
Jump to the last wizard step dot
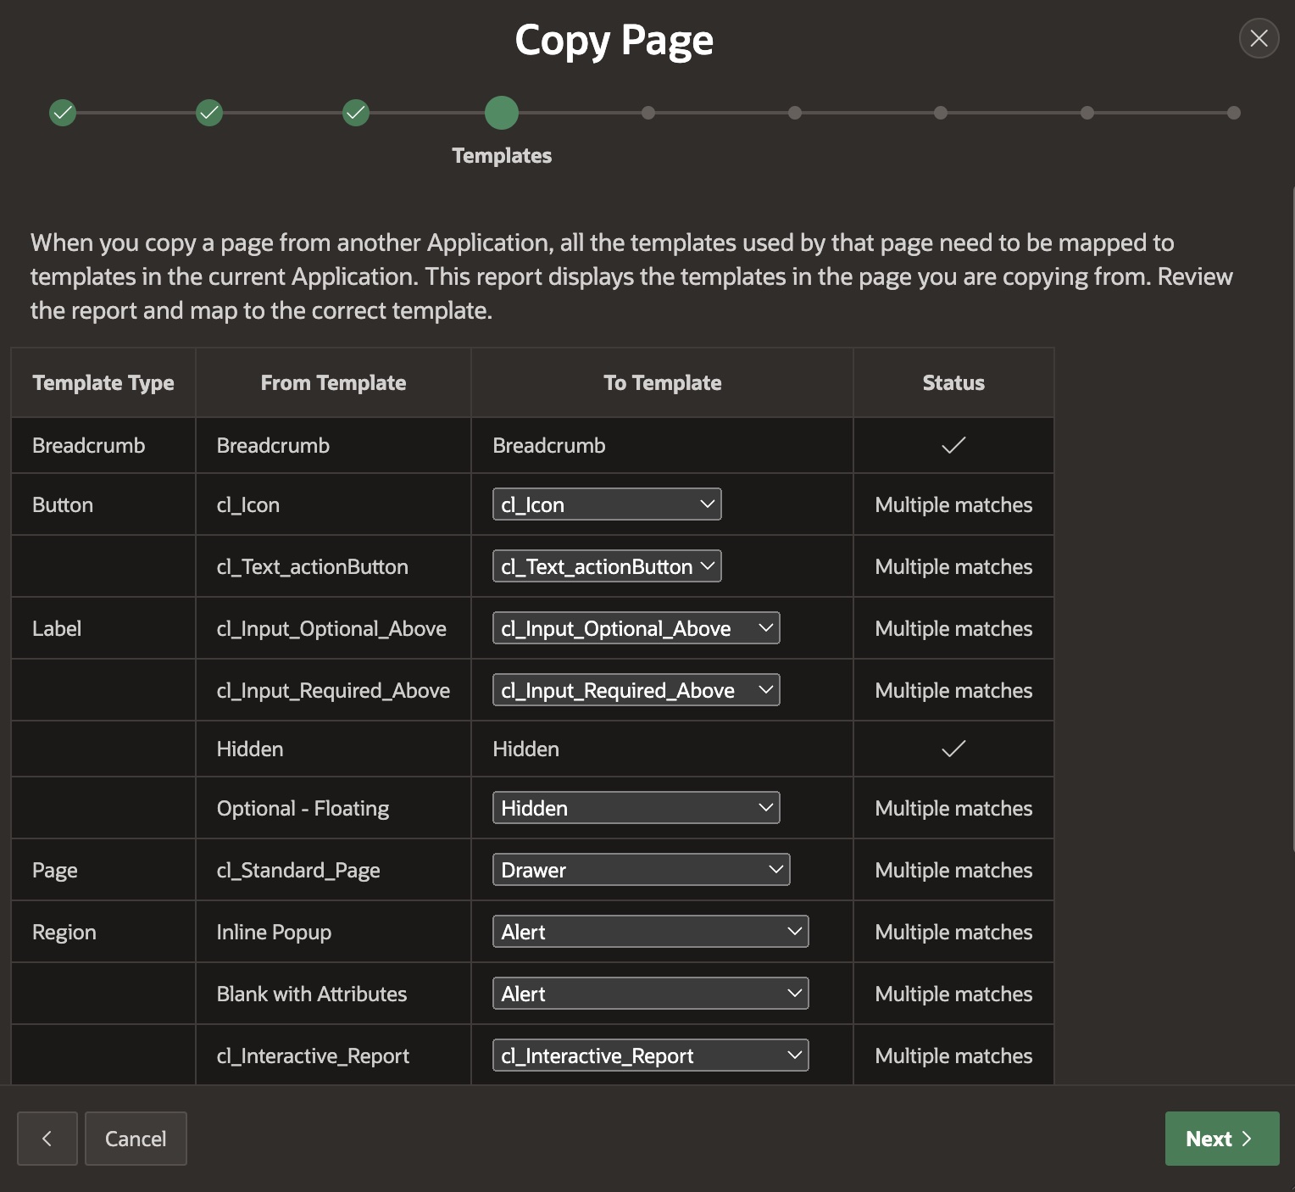[x=1234, y=113]
